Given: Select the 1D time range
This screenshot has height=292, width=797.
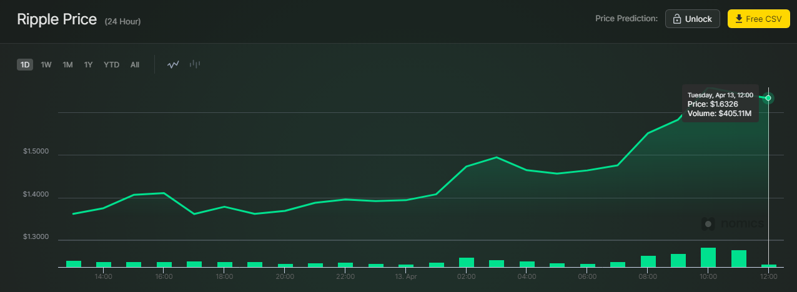Looking at the screenshot, I should (x=25, y=64).
